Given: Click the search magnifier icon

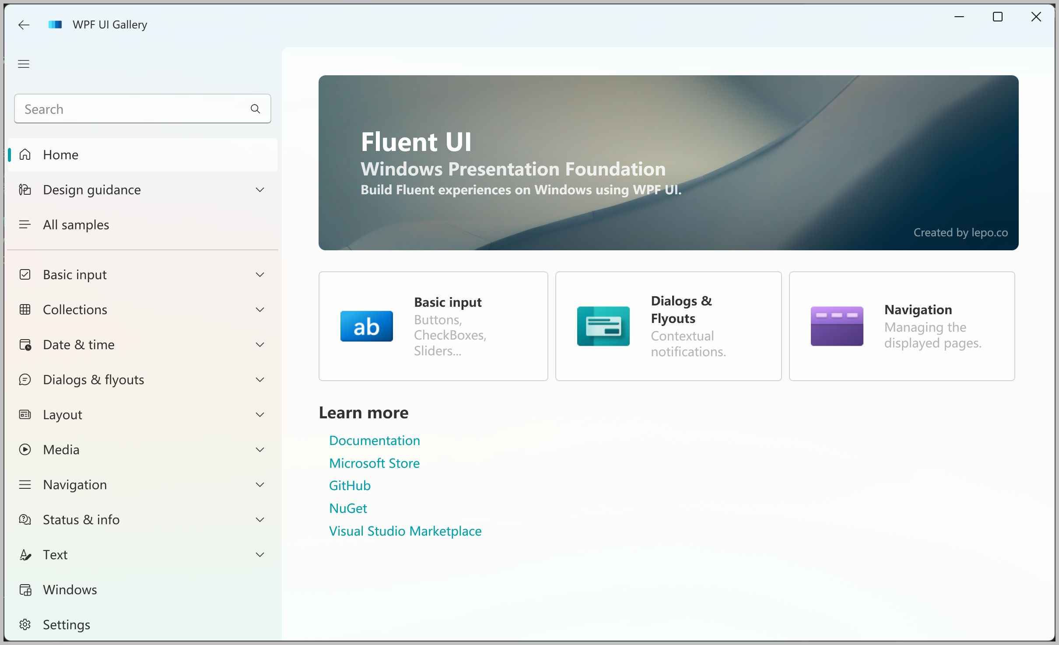Looking at the screenshot, I should click(x=256, y=109).
